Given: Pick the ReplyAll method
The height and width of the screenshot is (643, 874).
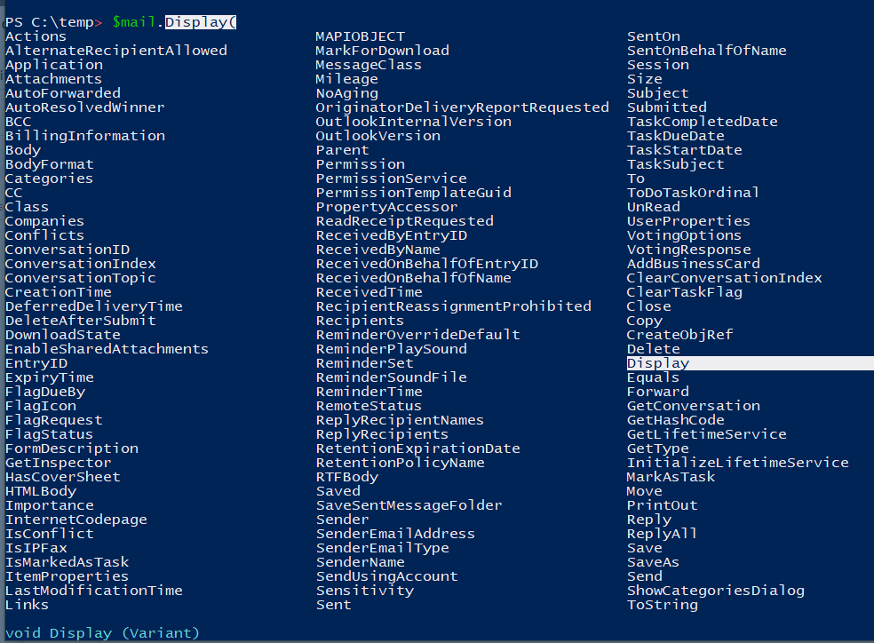Looking at the screenshot, I should (x=662, y=534).
